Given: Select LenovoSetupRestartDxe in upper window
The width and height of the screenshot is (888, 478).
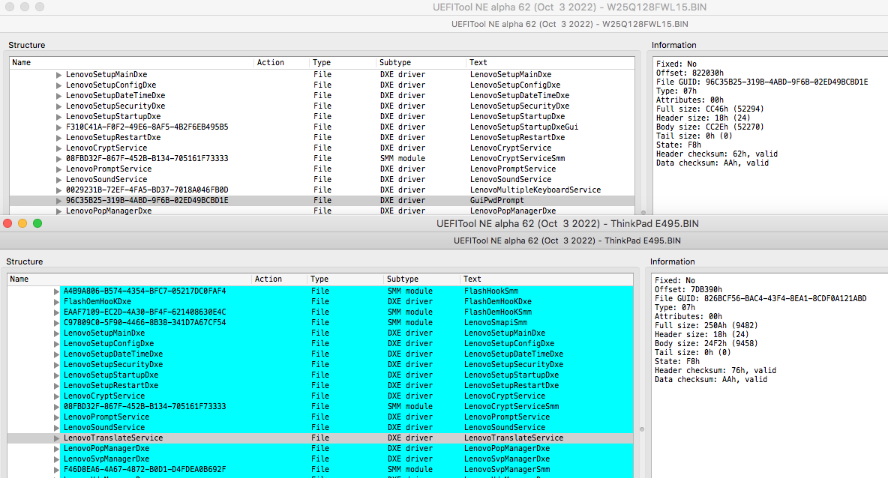Looking at the screenshot, I should pyautogui.click(x=322, y=137).
